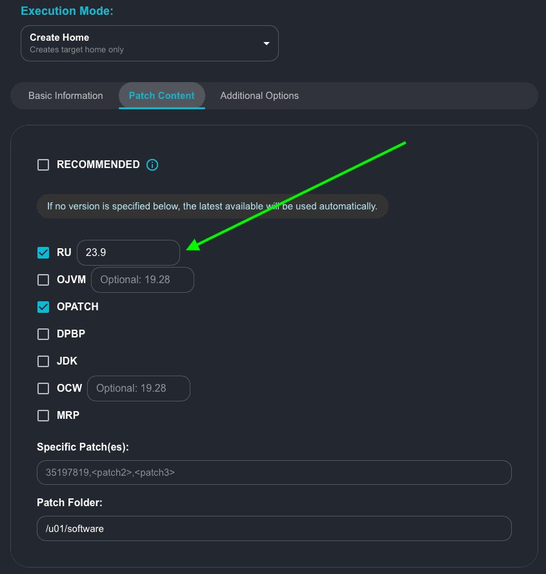Click the RU version field showing 23.9
Image resolution: width=546 pixels, height=574 pixels.
pos(128,253)
